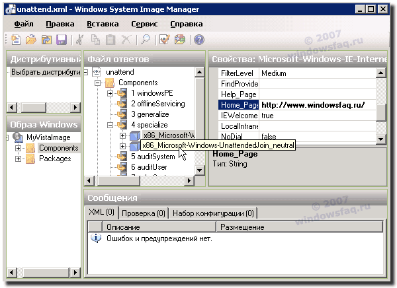Click the Select Windows Image toolbar icon

point(46,40)
